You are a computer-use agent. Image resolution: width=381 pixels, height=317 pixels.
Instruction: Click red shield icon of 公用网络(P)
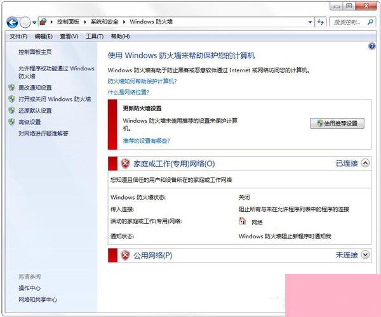[125, 255]
